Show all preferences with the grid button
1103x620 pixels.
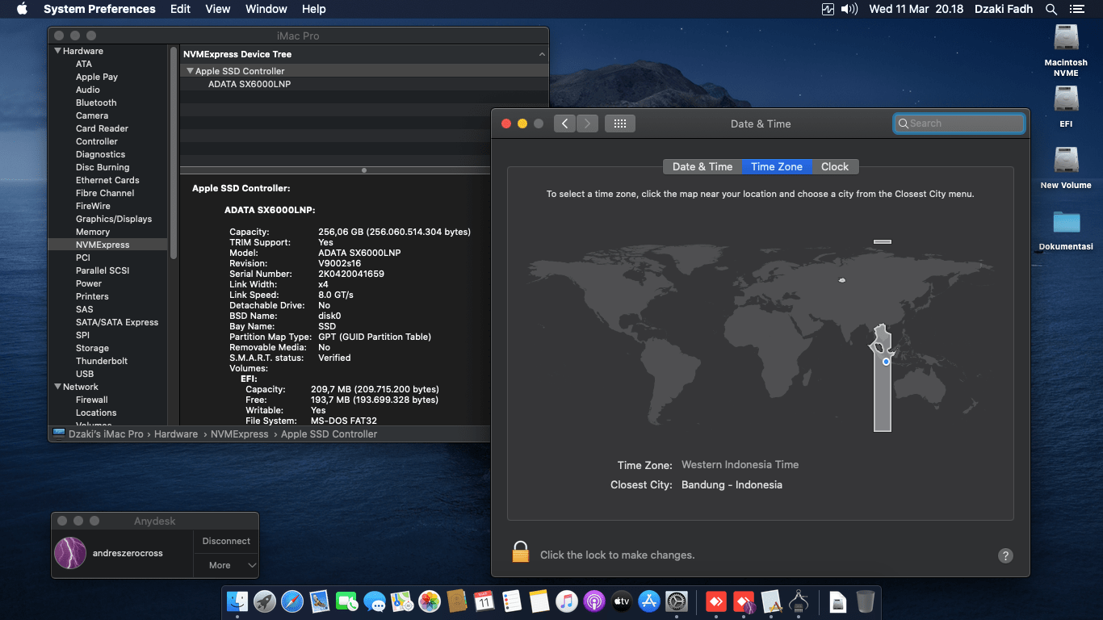coord(619,124)
